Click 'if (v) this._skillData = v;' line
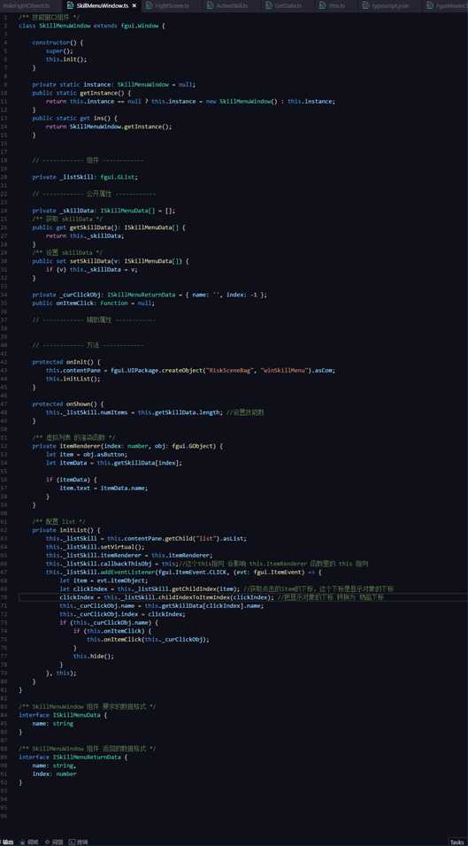The image size is (468, 846). (x=92, y=269)
